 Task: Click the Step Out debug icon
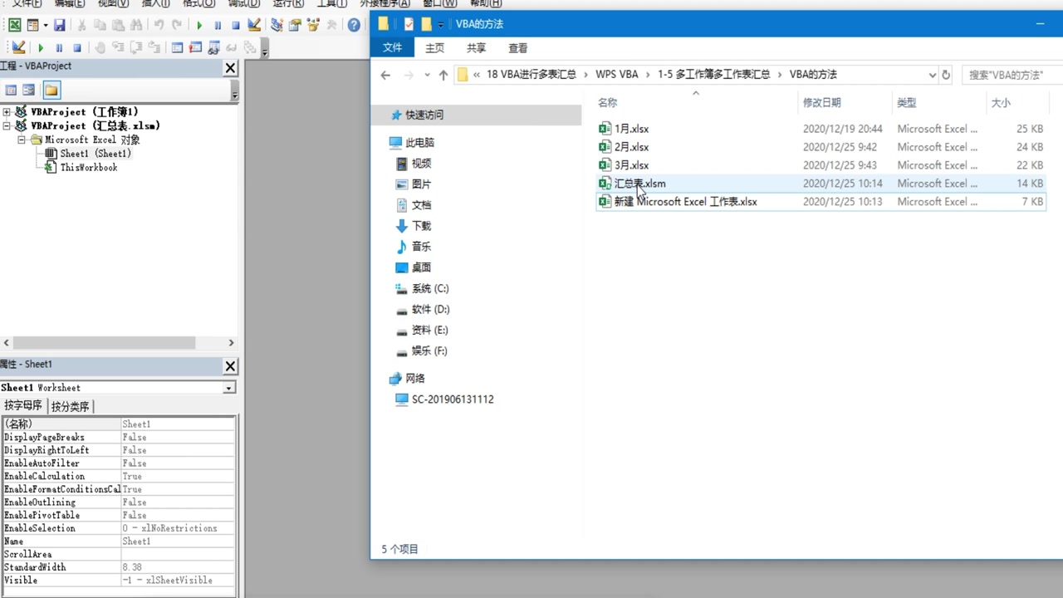tap(155, 48)
